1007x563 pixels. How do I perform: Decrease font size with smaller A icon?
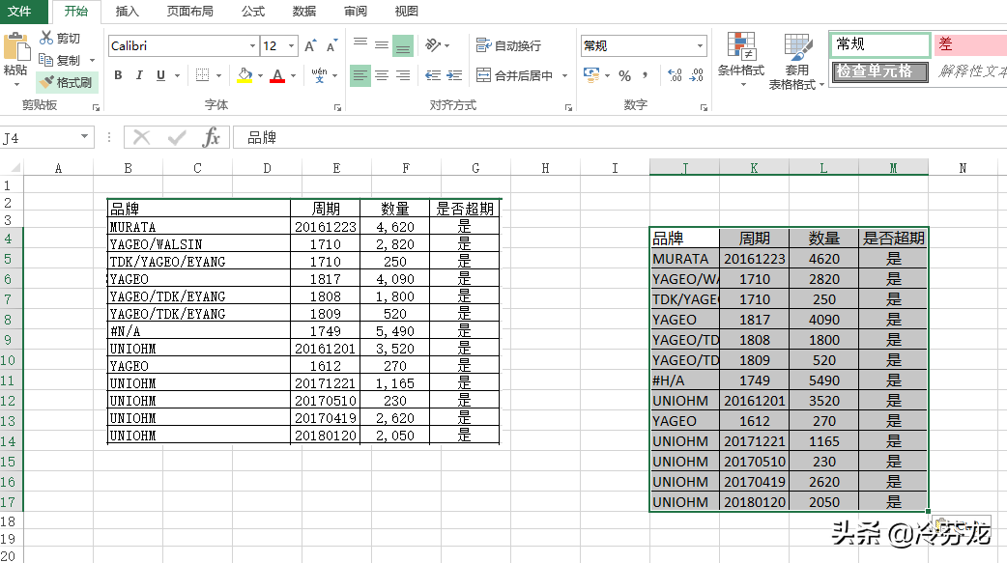(331, 45)
